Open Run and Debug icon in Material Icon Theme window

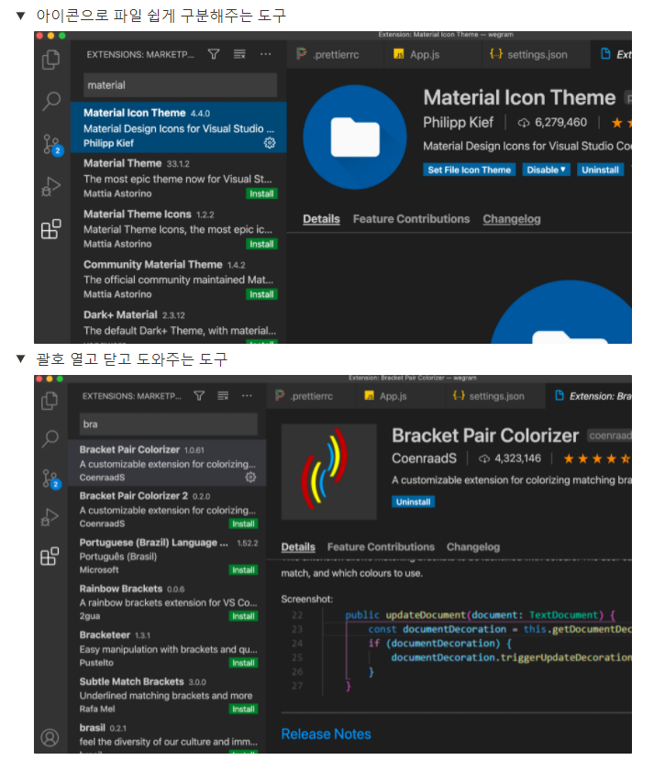[x=51, y=187]
